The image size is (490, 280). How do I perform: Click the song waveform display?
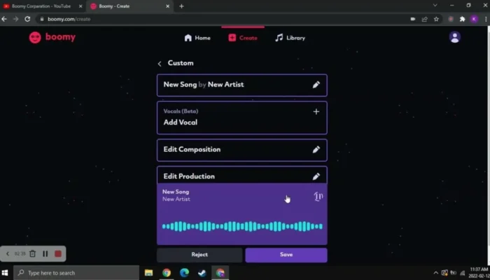click(242, 226)
